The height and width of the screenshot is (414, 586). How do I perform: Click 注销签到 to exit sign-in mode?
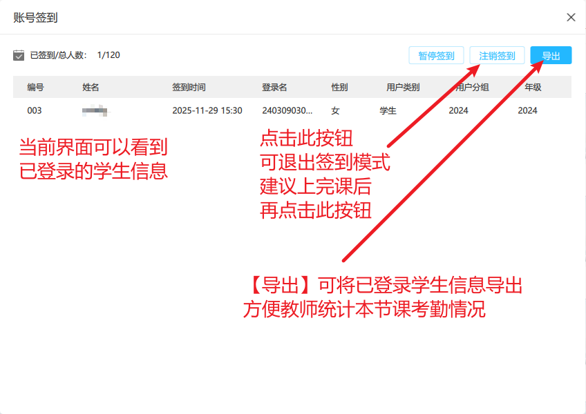pos(497,56)
